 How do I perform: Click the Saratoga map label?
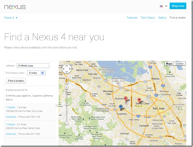click(124, 133)
